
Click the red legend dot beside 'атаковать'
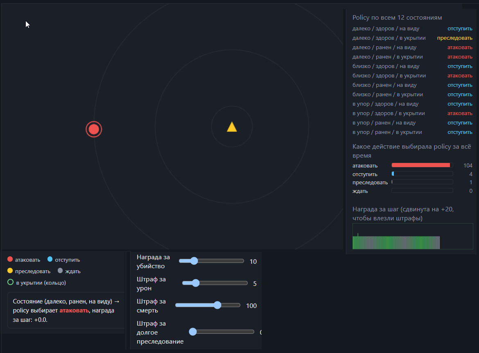tap(10, 259)
